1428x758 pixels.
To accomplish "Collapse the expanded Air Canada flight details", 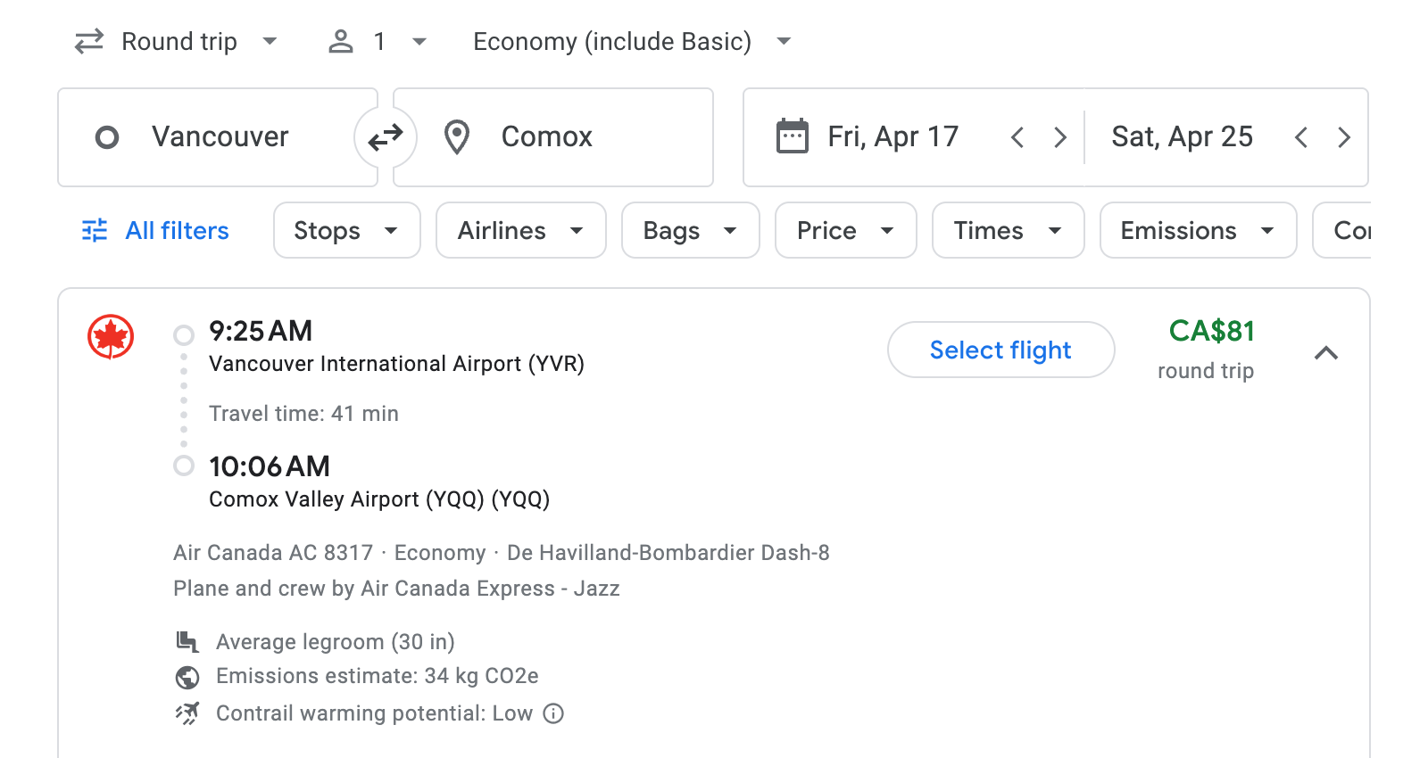I will click(1327, 353).
